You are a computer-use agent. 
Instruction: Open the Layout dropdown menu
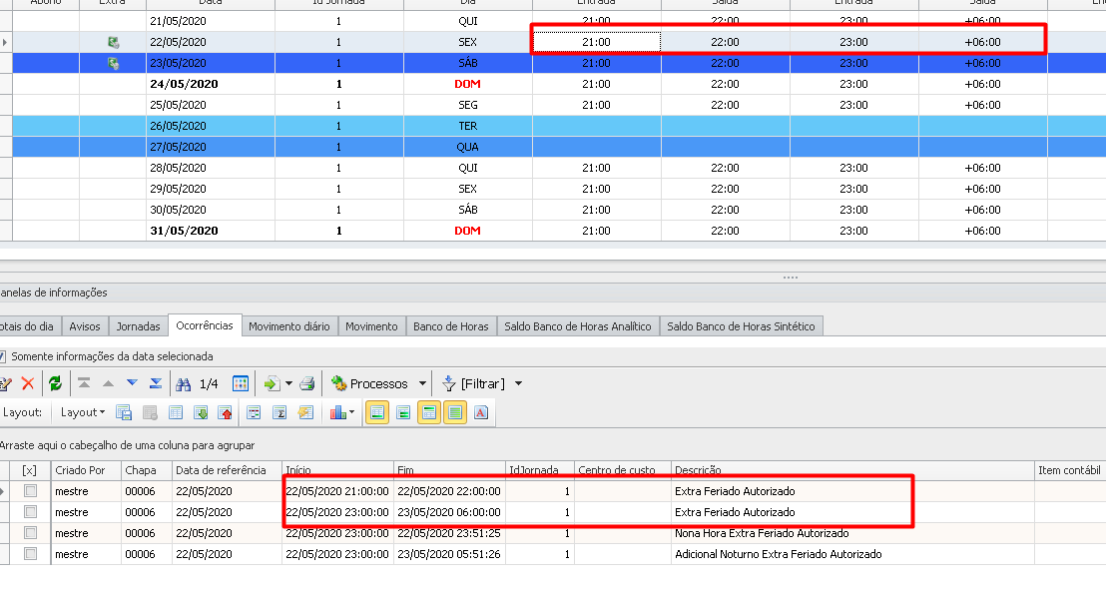click(83, 412)
